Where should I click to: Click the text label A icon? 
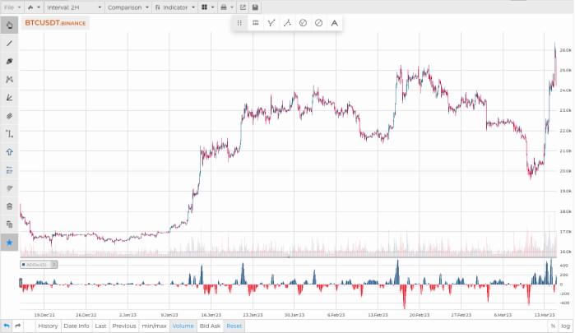click(335, 23)
